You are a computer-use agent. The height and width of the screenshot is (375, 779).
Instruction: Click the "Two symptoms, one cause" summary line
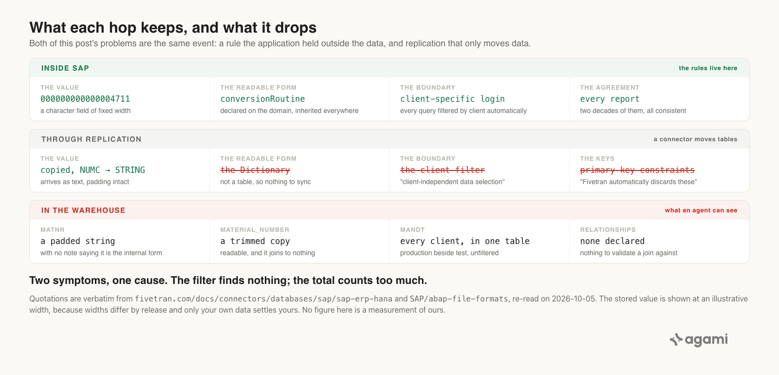[x=228, y=281]
